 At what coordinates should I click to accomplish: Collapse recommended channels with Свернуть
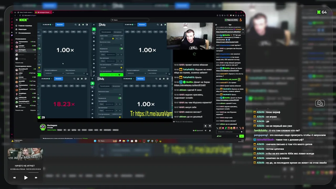pyautogui.click(x=33, y=110)
